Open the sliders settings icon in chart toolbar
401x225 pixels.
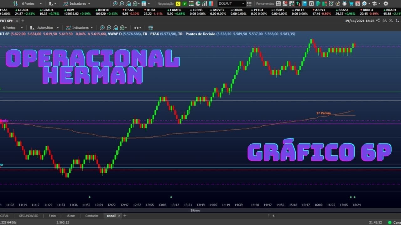coord(151,27)
